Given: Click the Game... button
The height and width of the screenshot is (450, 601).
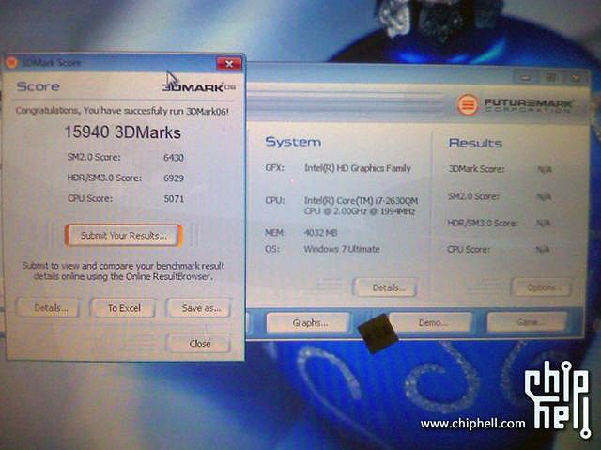Looking at the screenshot, I should [527, 322].
